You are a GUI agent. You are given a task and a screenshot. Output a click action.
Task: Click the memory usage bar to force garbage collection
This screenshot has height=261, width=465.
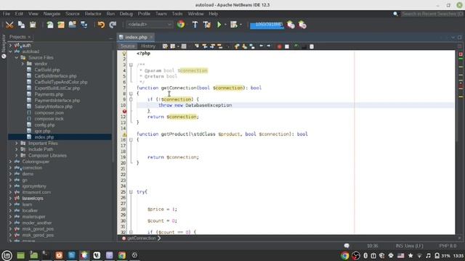click(267, 25)
